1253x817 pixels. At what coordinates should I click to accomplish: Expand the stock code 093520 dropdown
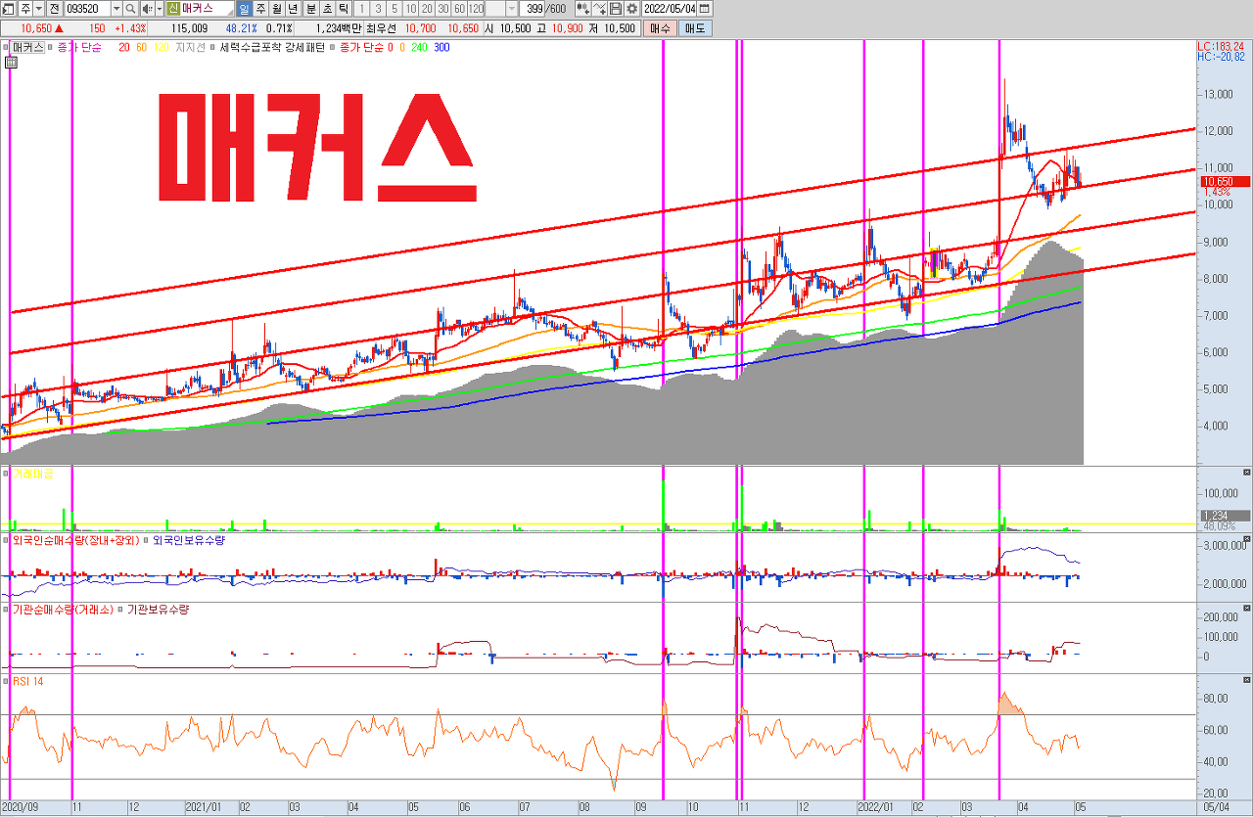pos(116,9)
